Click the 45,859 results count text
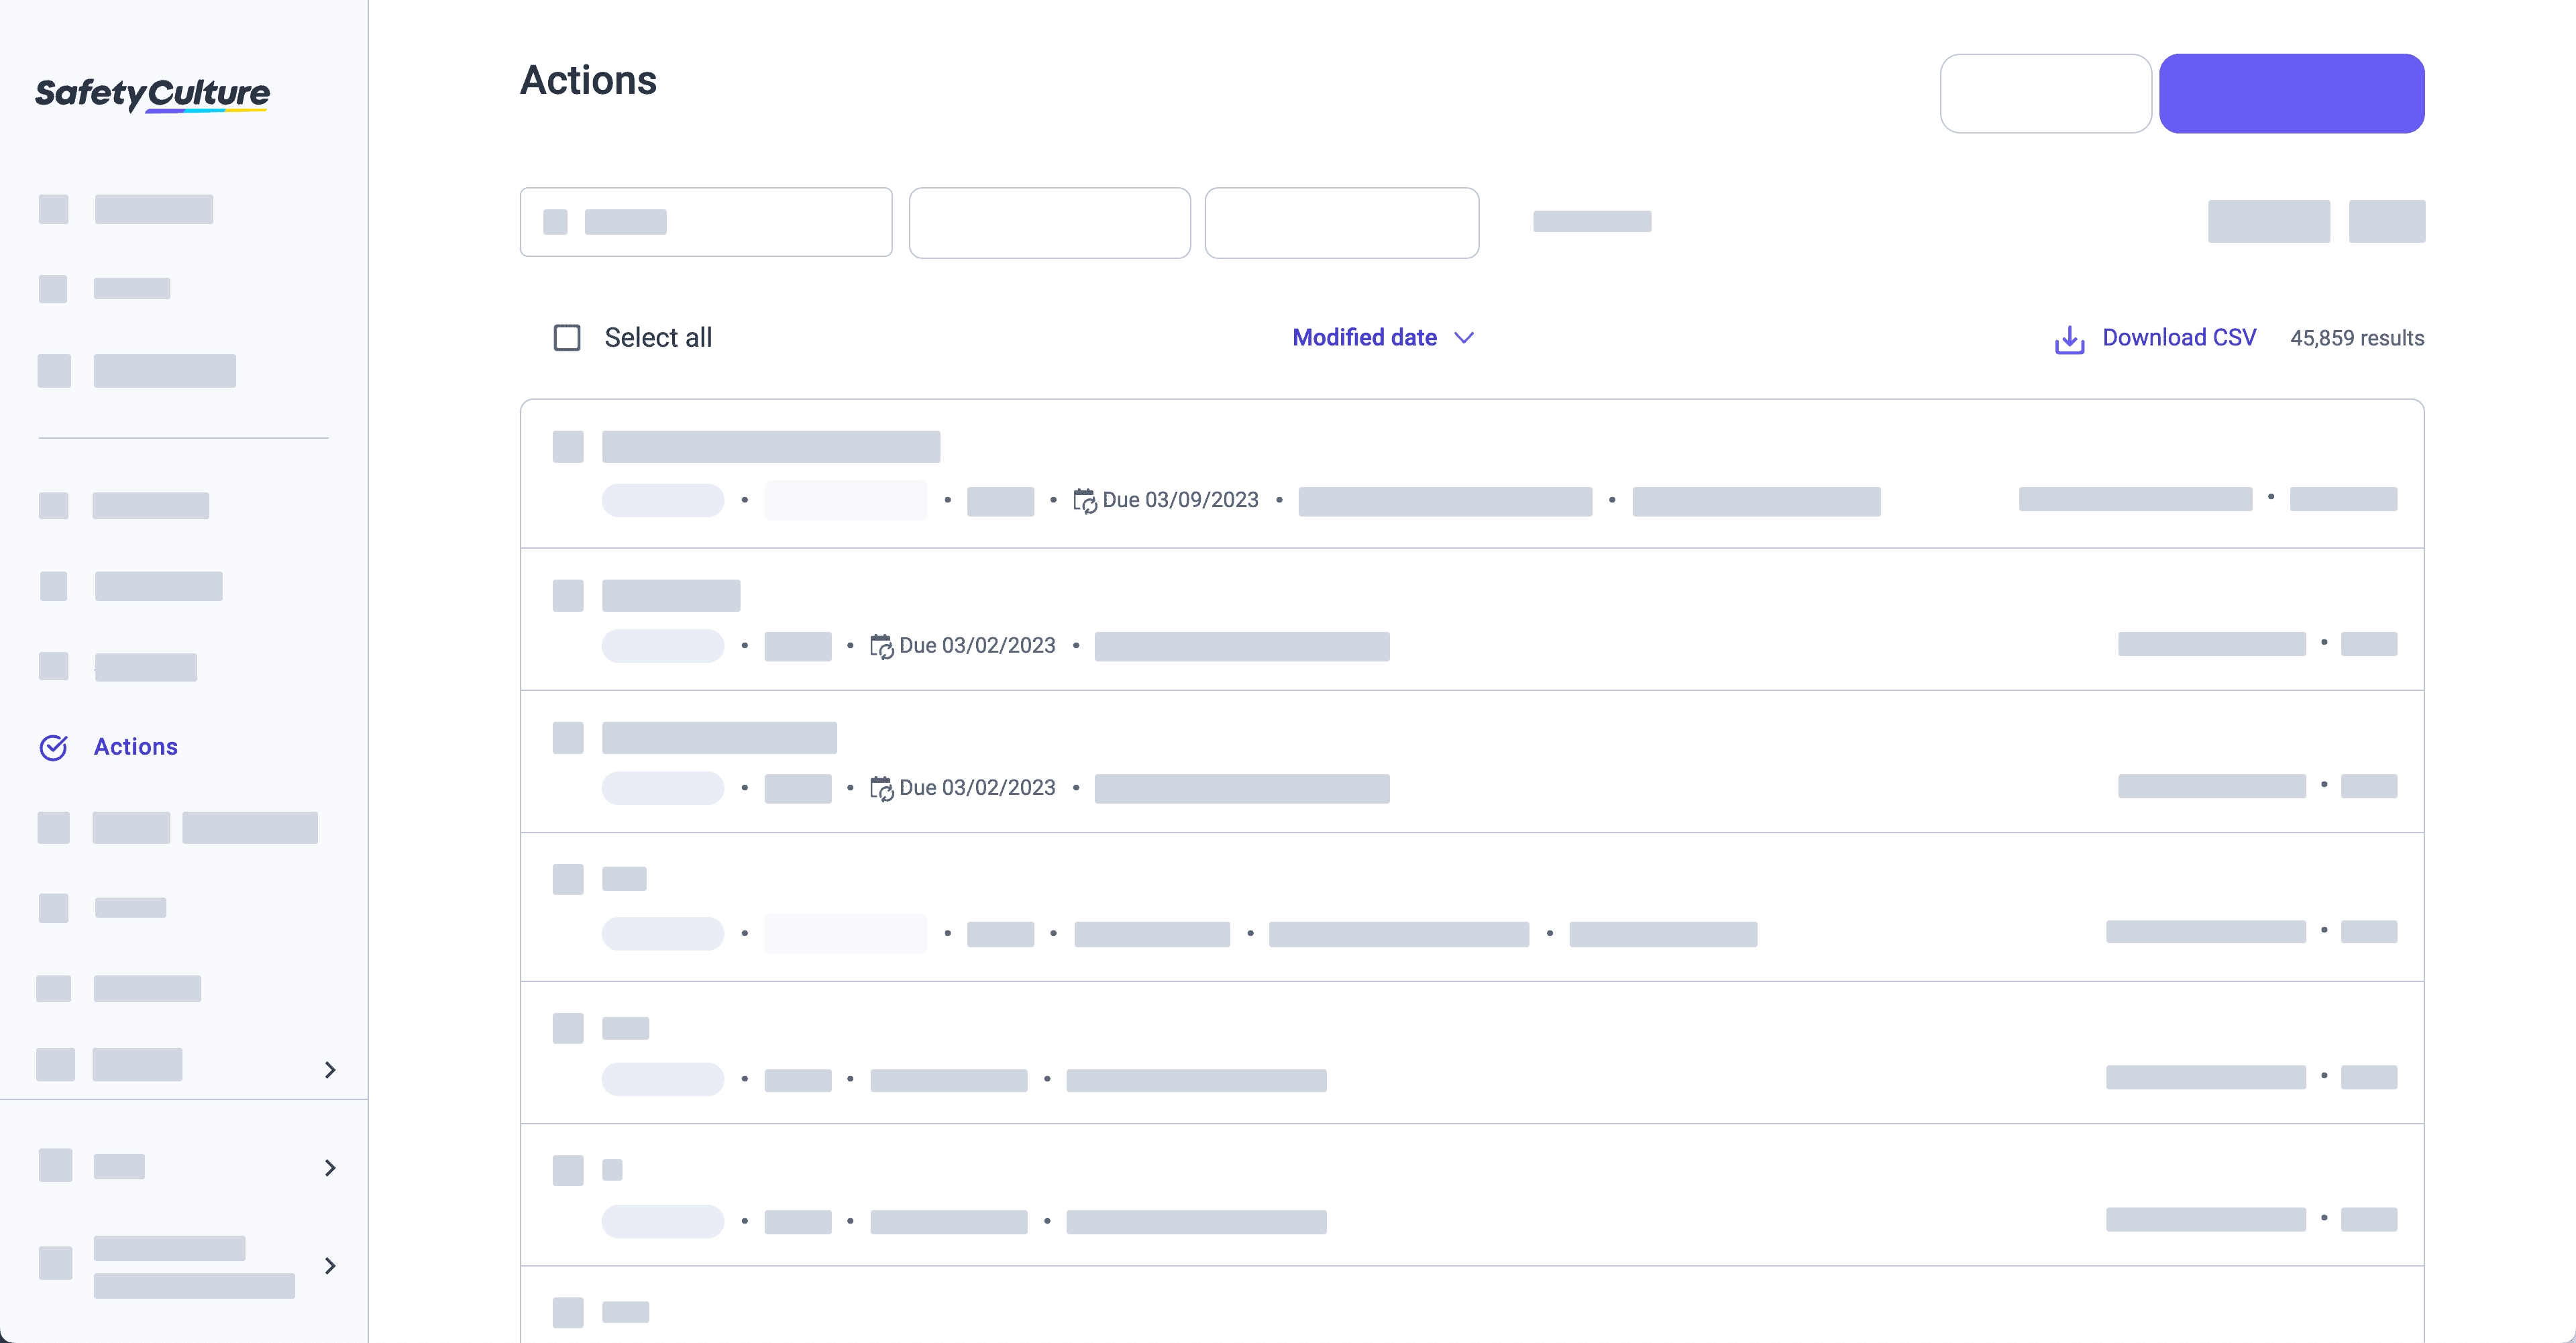The image size is (2576, 1343). 2357,338
